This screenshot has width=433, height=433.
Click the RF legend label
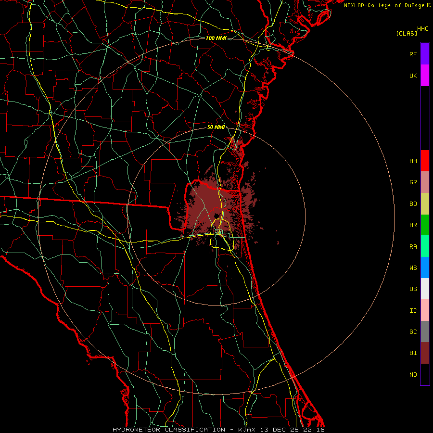tap(413, 54)
